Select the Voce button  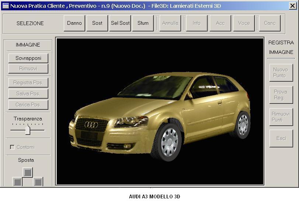[x=244, y=23]
